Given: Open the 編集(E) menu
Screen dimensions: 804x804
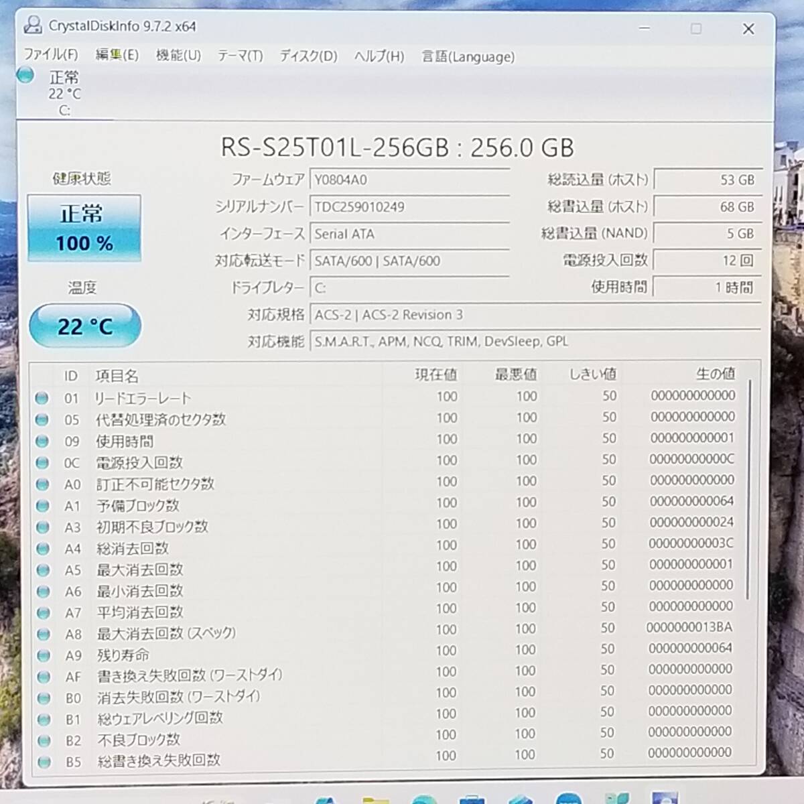Looking at the screenshot, I should point(117,55).
